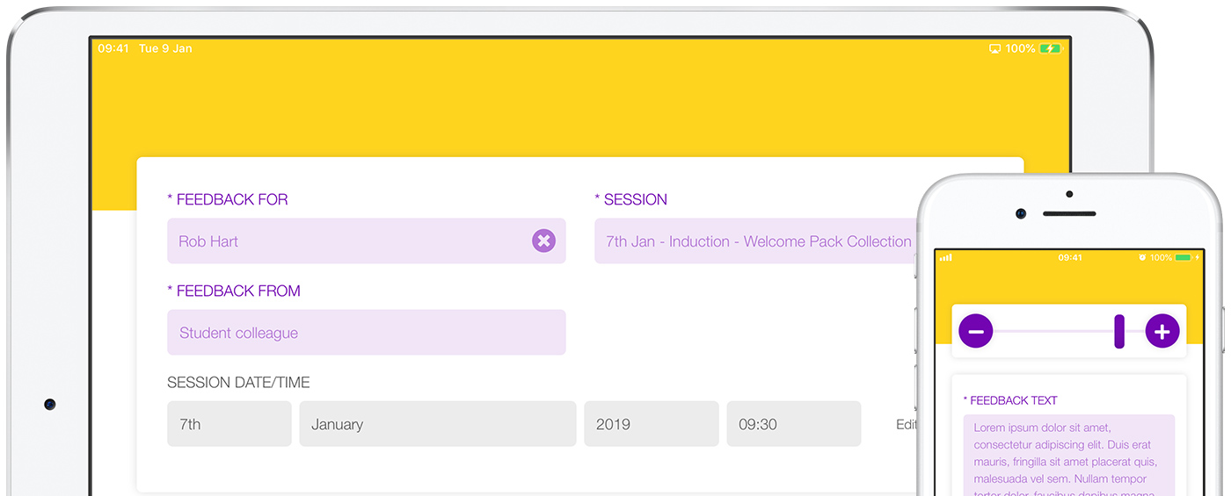Tap the Feedback Text area with Lorem ipsum
This screenshot has width=1231, height=496.
[x=1068, y=456]
